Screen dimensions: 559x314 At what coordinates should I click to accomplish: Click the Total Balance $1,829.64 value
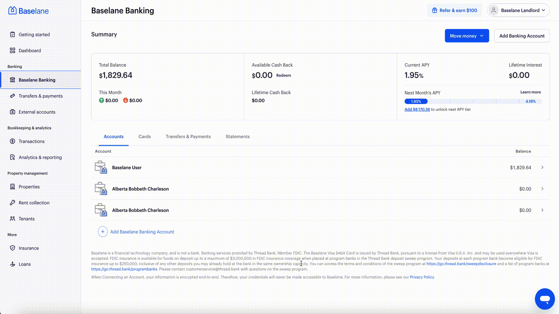(116, 75)
